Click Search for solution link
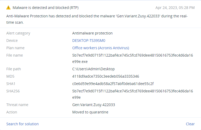Viewport: 201px width, 130px height. click(x=22, y=124)
